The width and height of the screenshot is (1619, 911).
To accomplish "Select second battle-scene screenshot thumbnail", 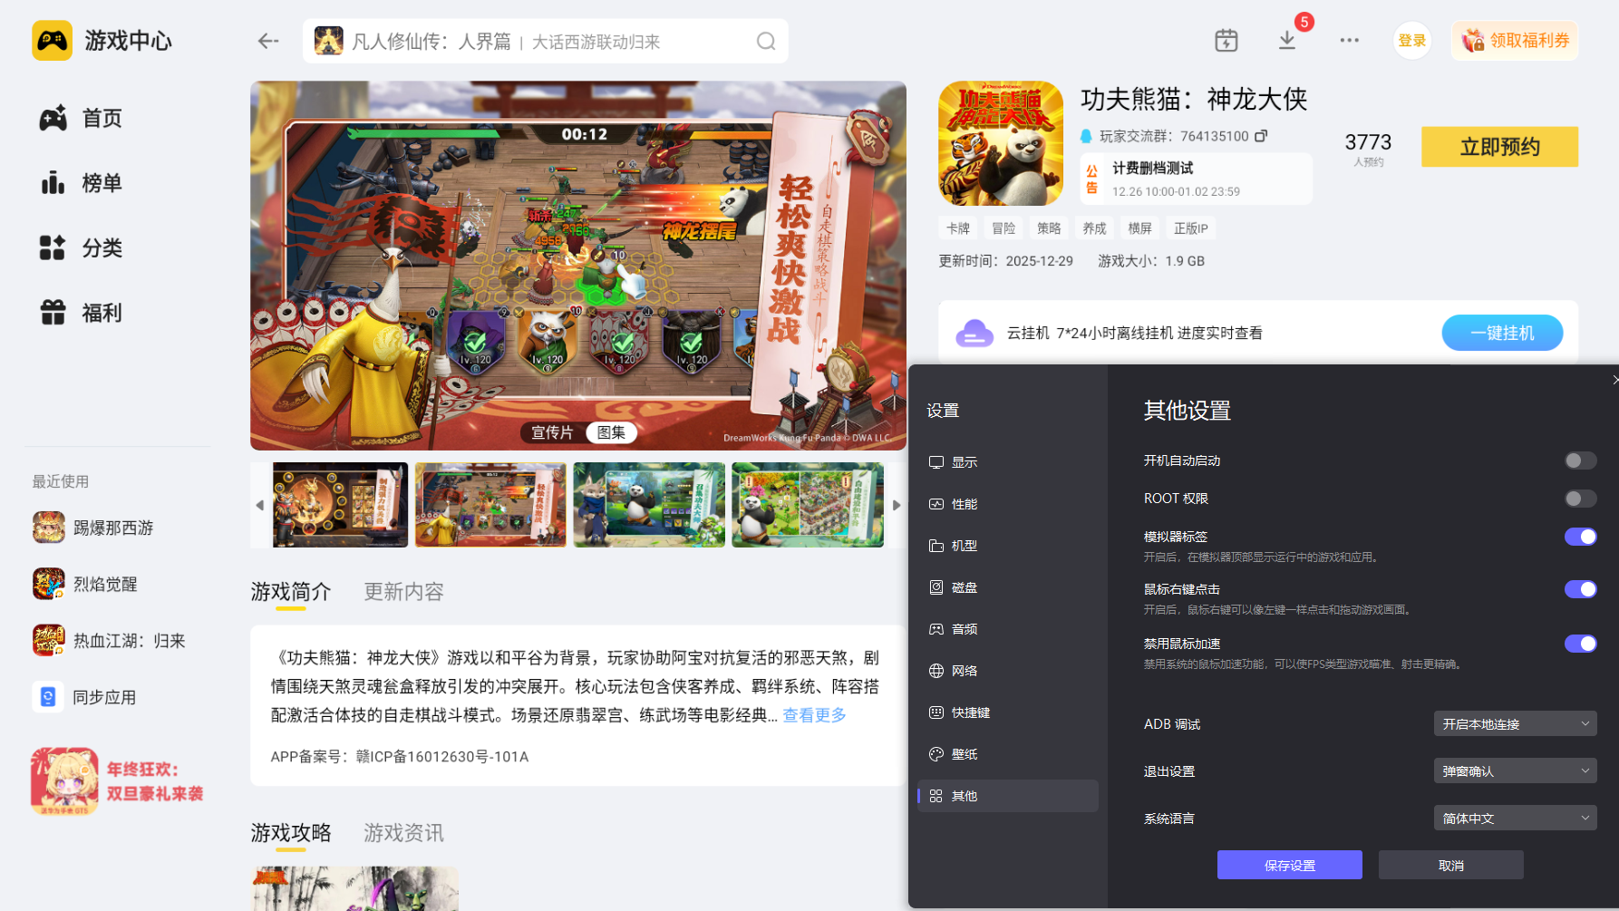I will [x=490, y=505].
